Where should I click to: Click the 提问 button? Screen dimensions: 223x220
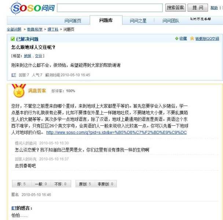point(198,8)
